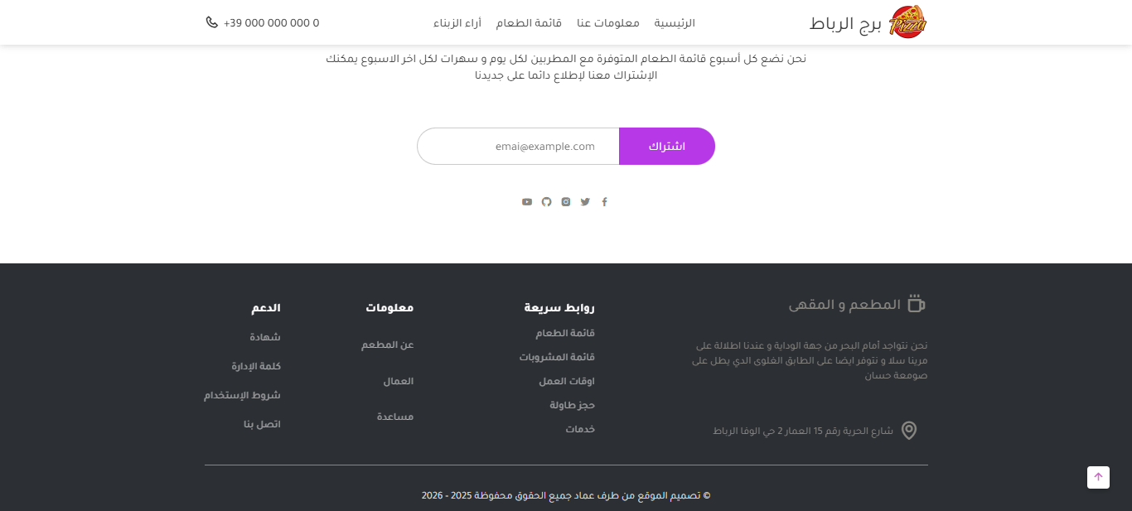Click the عن المطعم footer link
The height and width of the screenshot is (511, 1132).
click(387, 345)
